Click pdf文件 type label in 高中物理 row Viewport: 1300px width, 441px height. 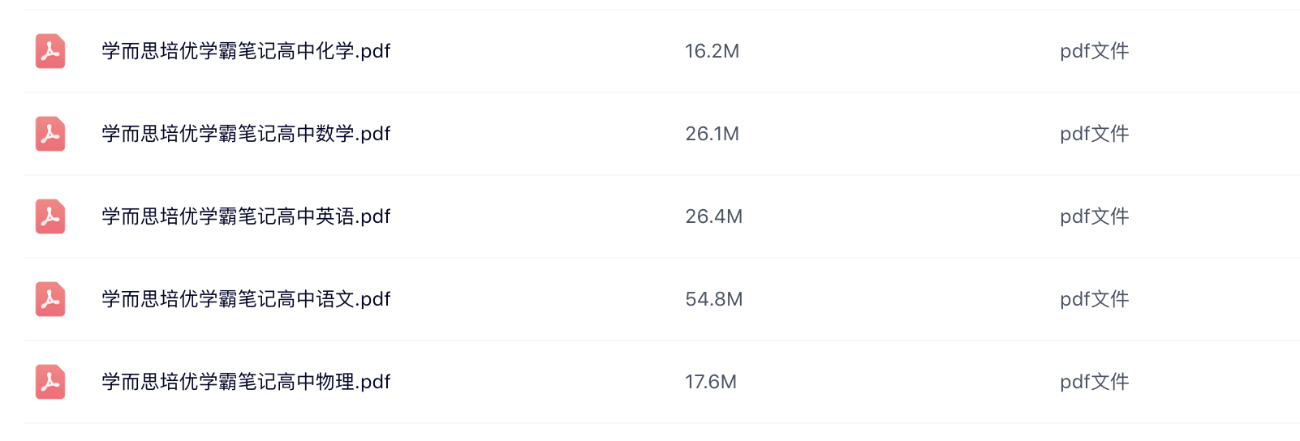1094,382
